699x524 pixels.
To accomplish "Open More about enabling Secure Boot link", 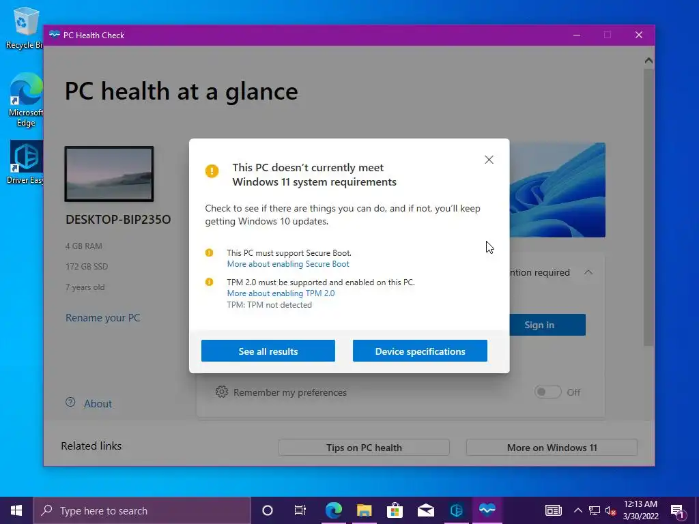I will tap(288, 264).
